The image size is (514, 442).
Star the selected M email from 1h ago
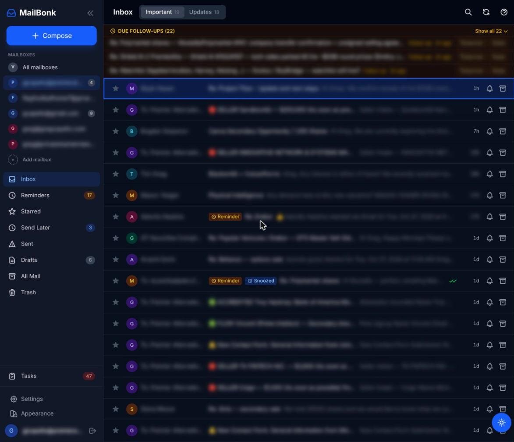[115, 88]
